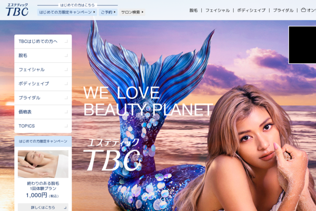Viewport: 316px width, 211px height.
Task: Click corner arrow on sidebar 脱毛 row
Action: [x=66, y=56]
